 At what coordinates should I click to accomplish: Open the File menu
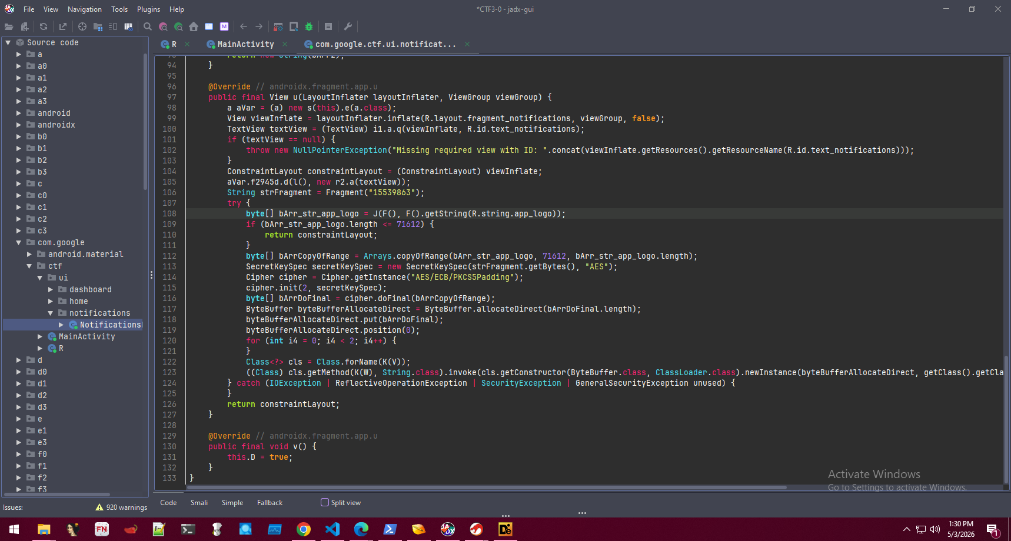tap(29, 9)
